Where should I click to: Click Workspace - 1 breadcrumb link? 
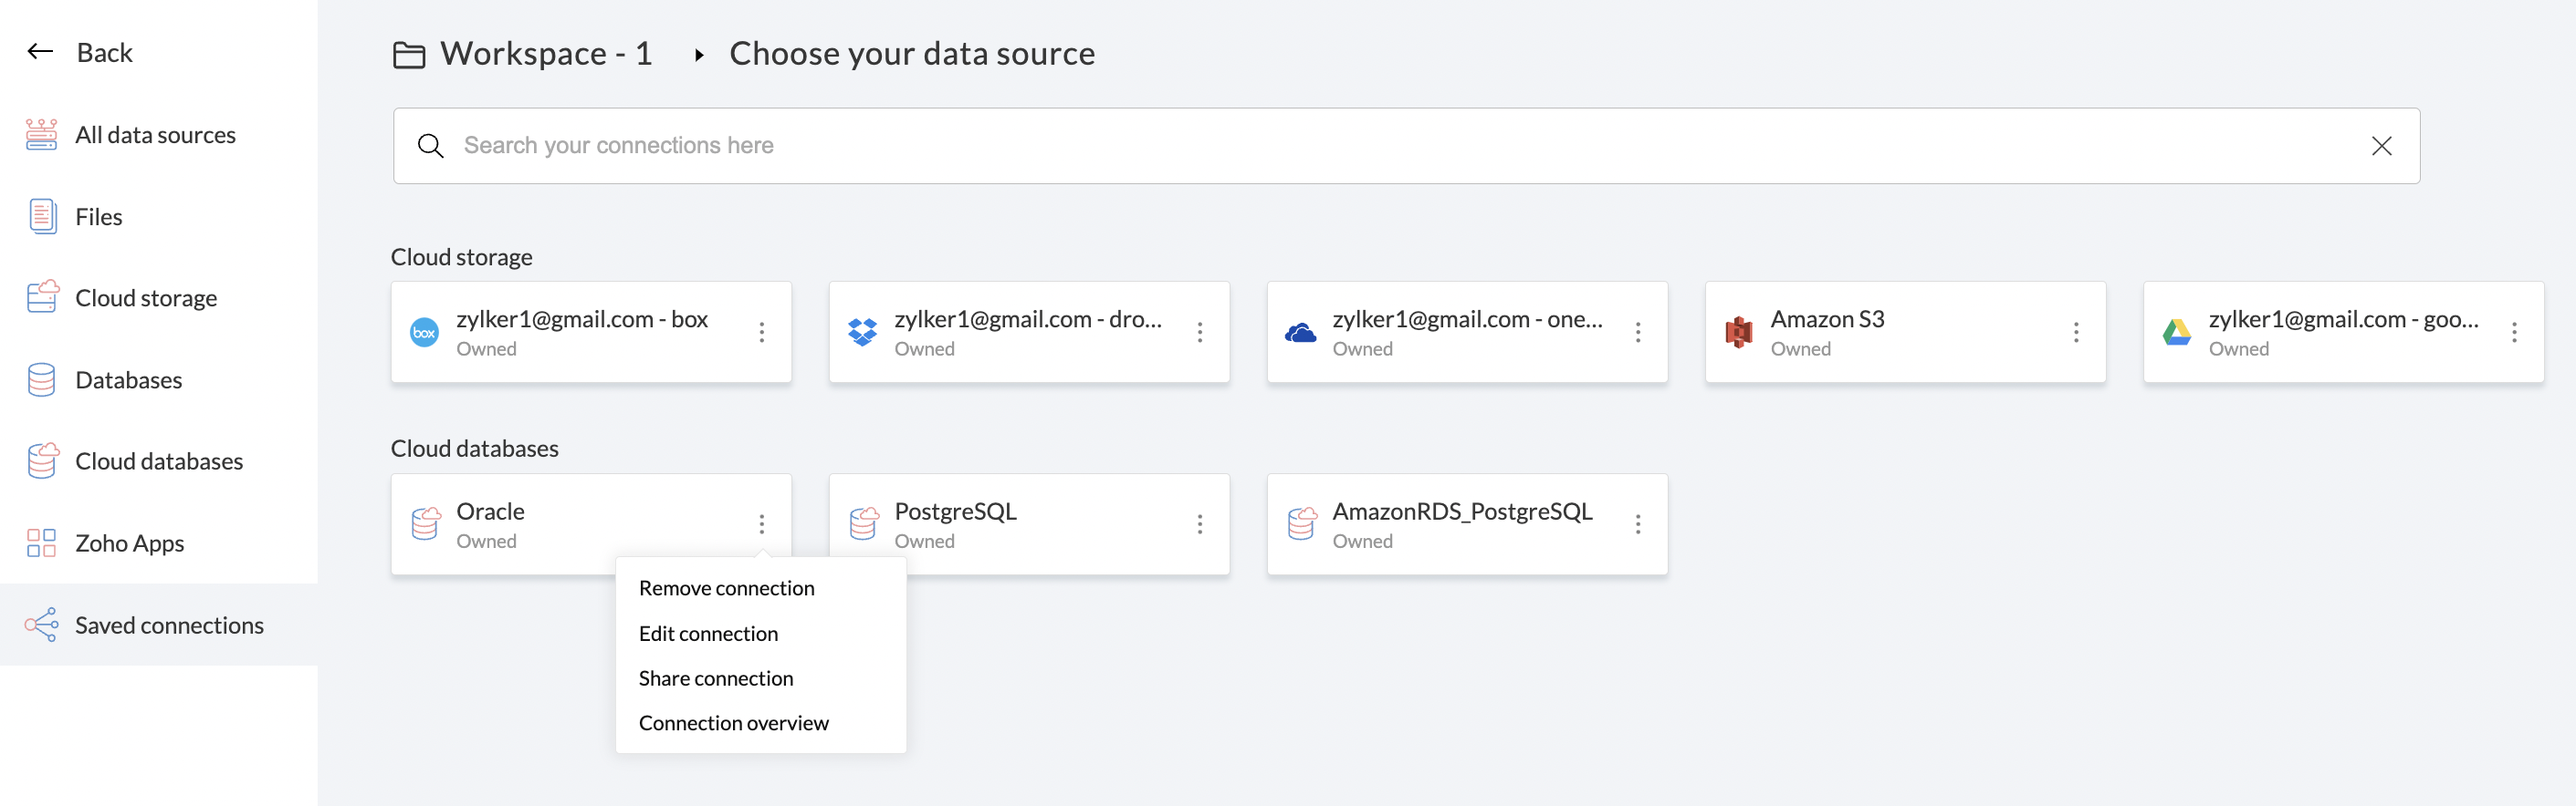(x=545, y=54)
